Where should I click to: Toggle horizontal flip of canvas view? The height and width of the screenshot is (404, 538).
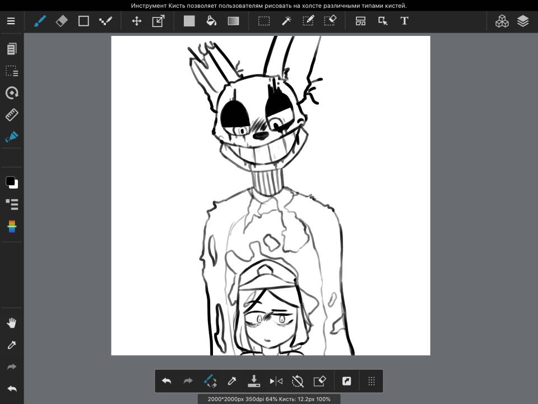(276, 381)
